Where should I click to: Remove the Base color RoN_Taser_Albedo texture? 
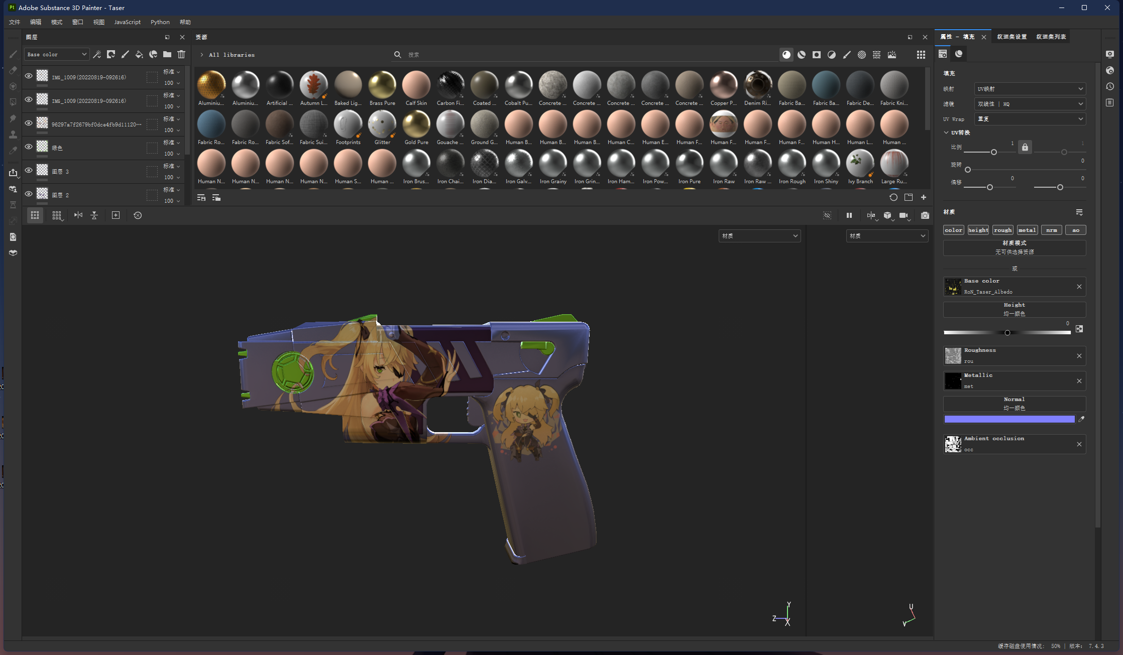pyautogui.click(x=1079, y=287)
